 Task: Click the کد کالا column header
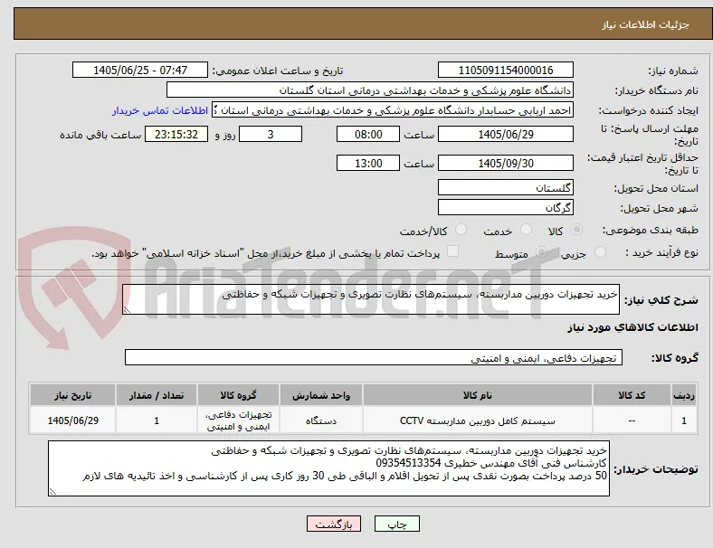632,395
